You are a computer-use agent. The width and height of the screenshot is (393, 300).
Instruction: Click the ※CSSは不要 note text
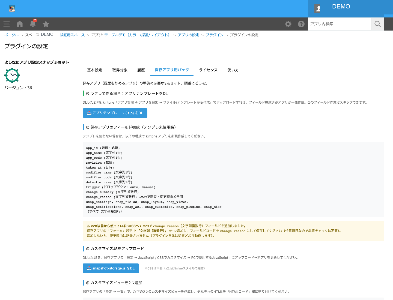coord(175,268)
